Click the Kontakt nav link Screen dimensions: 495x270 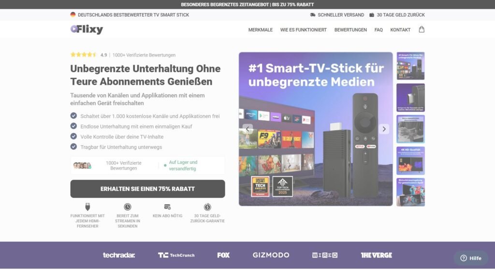(400, 30)
